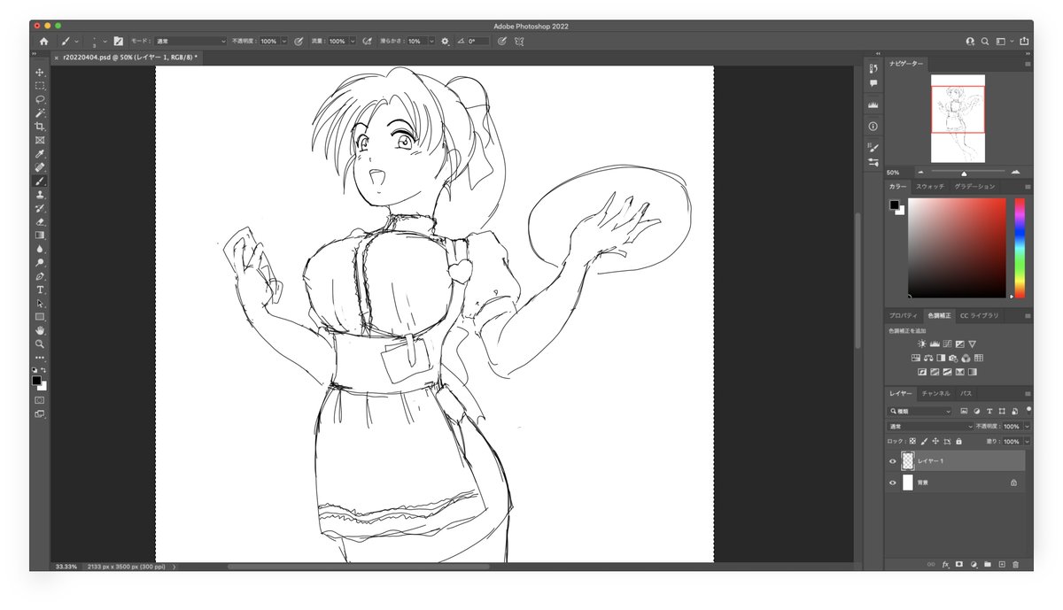1063x610 pixels.
Task: Open the brush opacity 100% dropdown arrow
Action: point(283,41)
